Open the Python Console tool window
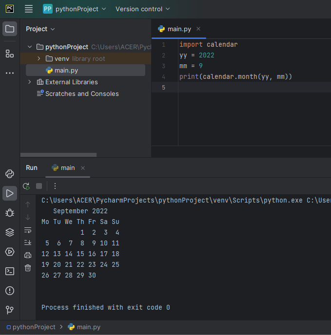This screenshot has height=335, width=331. [x=10, y=174]
